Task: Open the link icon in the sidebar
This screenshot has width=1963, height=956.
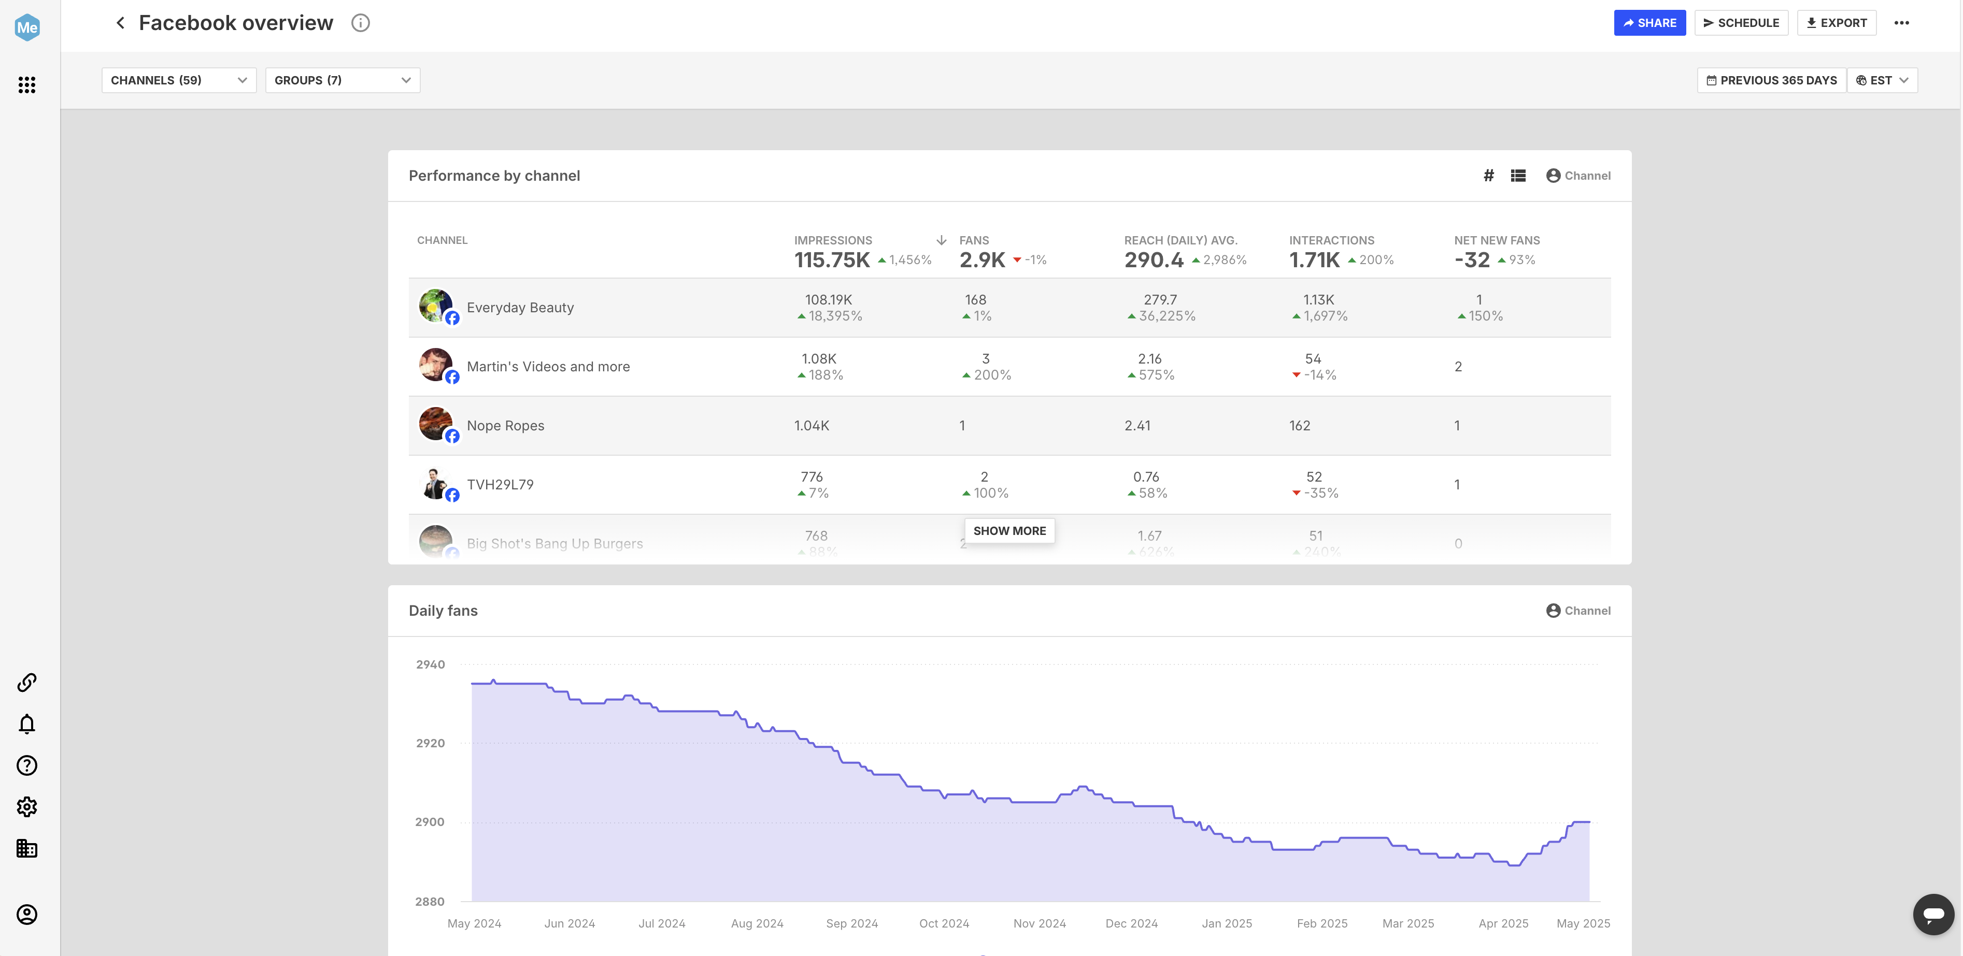Action: 26,682
